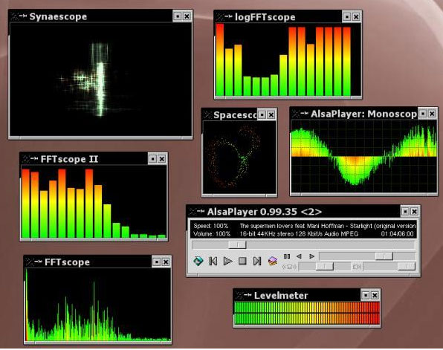Screen dimensions: 443x350
Task: Click the logFFTscope title bar text
Action: point(265,17)
